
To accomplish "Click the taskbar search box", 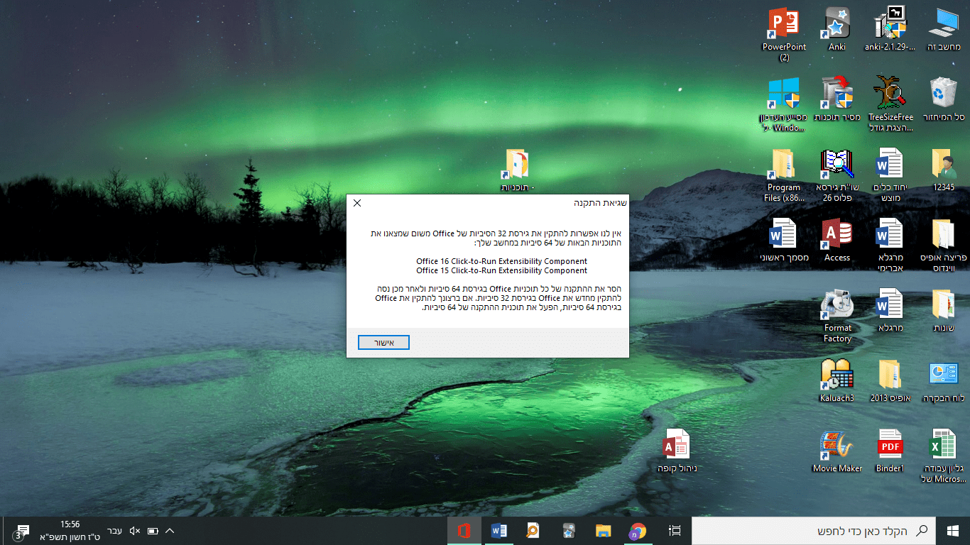I will [x=814, y=530].
